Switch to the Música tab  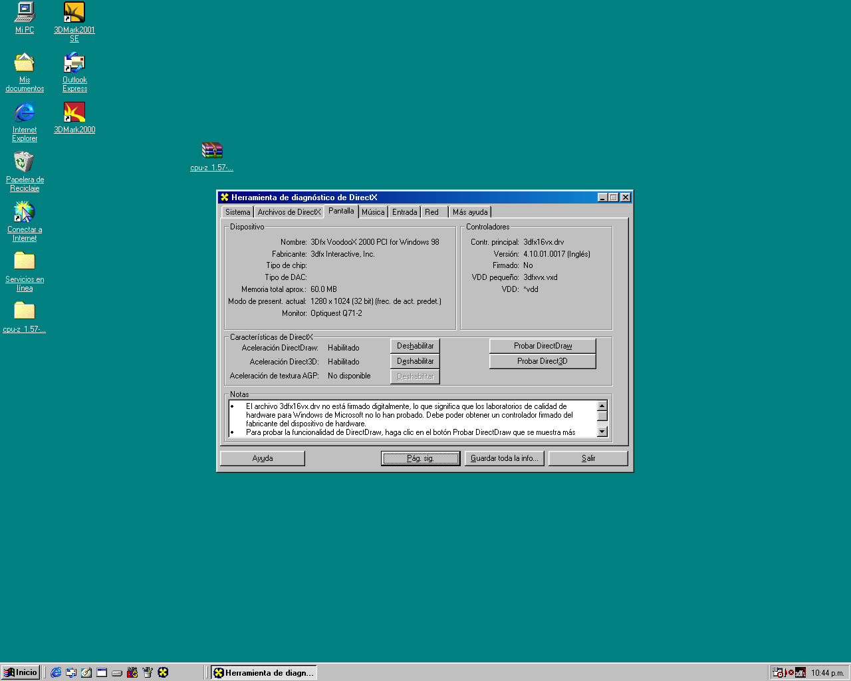[x=373, y=212]
